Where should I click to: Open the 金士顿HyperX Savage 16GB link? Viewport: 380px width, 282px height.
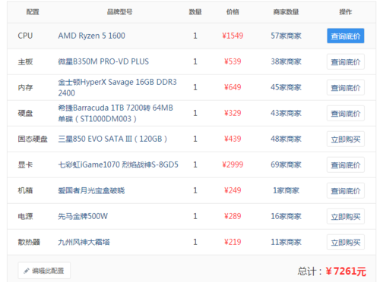tap(117, 87)
